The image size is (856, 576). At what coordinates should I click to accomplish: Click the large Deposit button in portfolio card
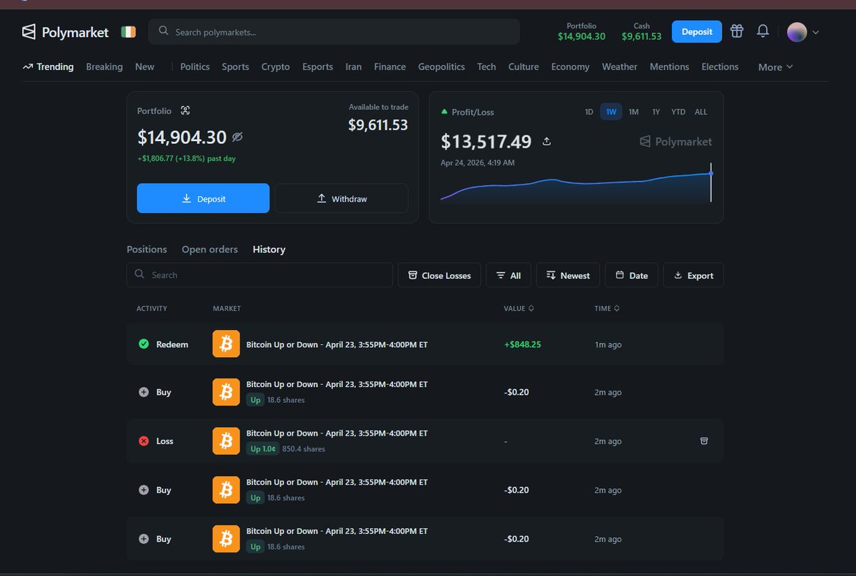tap(203, 198)
